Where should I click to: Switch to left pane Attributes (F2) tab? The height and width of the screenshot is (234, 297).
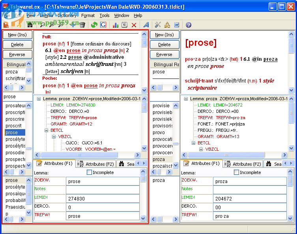coord(96,164)
